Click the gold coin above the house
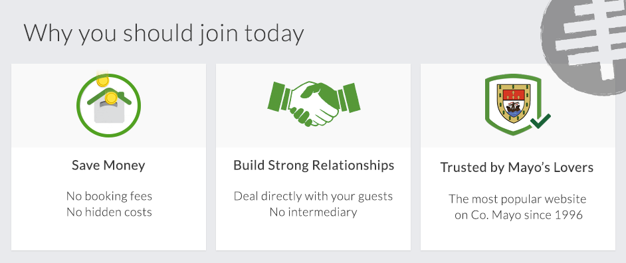The width and height of the screenshot is (626, 263). coord(103,81)
